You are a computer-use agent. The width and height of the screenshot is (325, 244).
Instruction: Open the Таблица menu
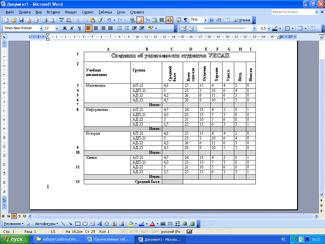tap(105, 12)
